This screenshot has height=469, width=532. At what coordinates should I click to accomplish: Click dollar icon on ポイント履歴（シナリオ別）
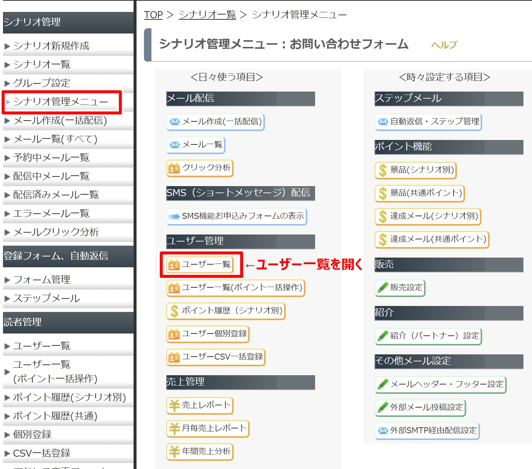(174, 311)
